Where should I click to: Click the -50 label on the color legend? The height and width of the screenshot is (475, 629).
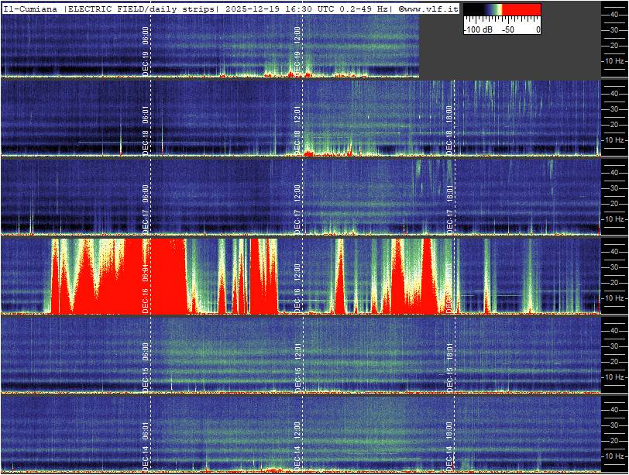point(508,29)
